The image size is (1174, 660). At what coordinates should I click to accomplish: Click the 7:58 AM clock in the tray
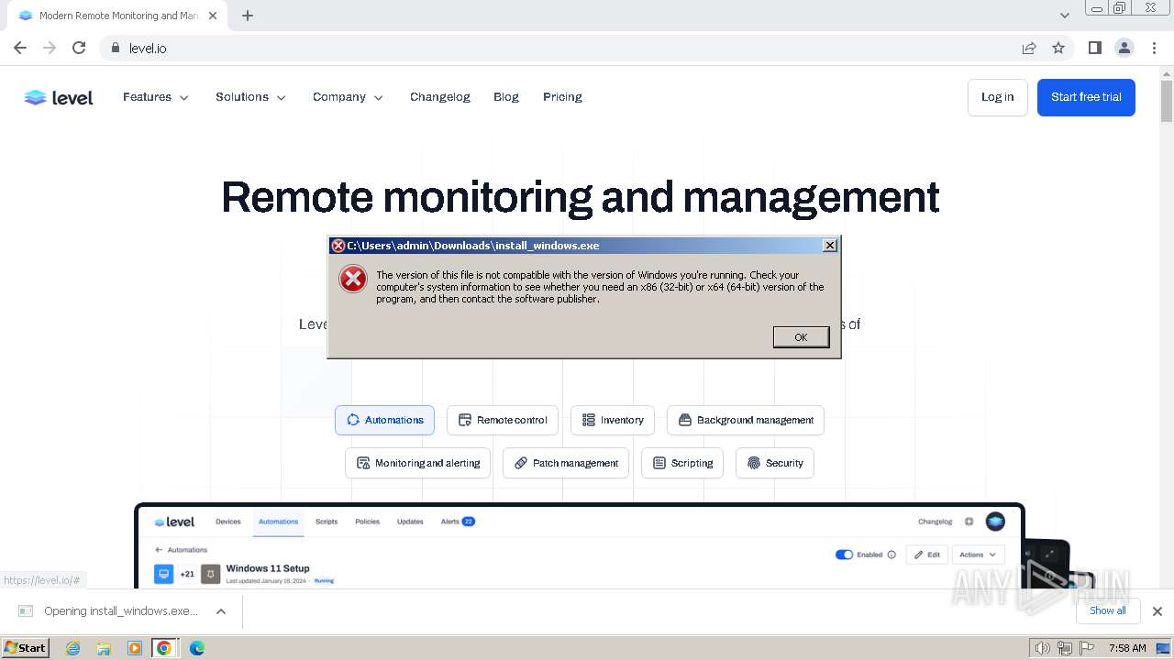1127,648
